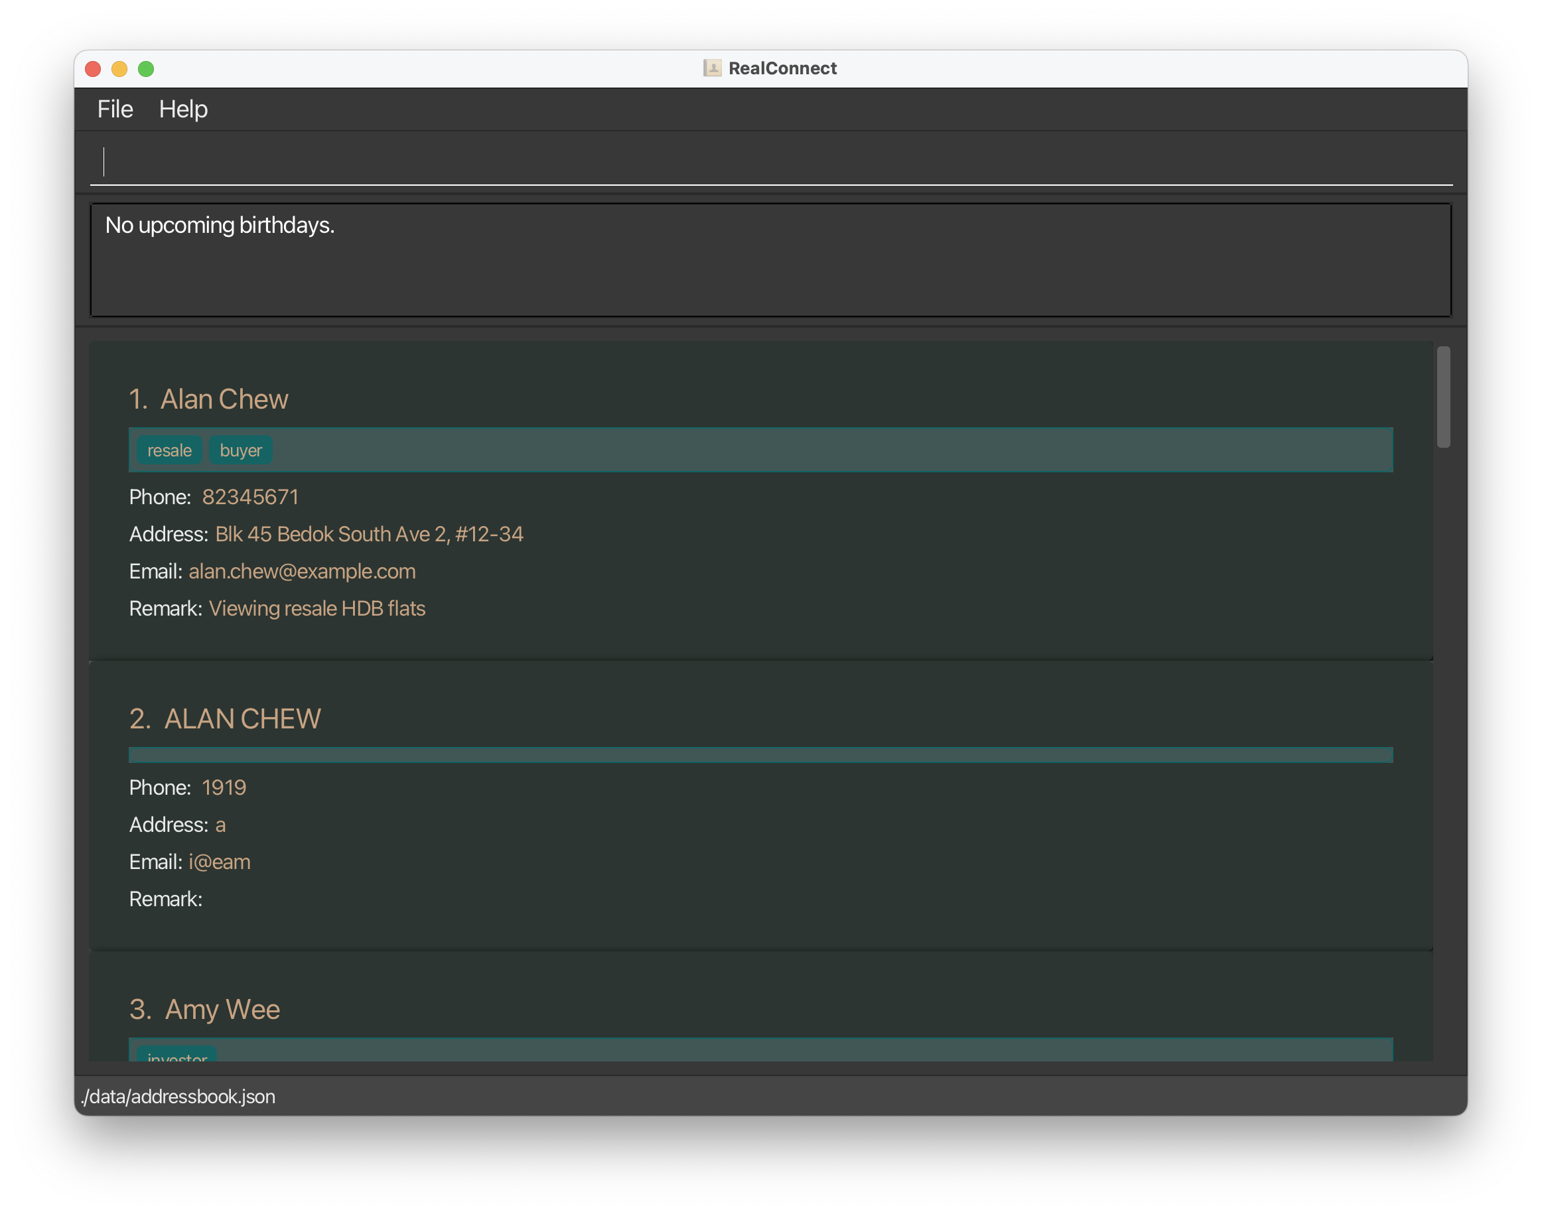The image size is (1542, 1214).
Task: Open the Help menu
Action: coord(182,109)
